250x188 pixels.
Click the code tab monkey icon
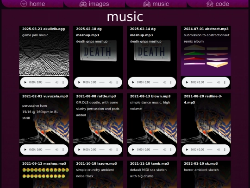click(x=210, y=4)
